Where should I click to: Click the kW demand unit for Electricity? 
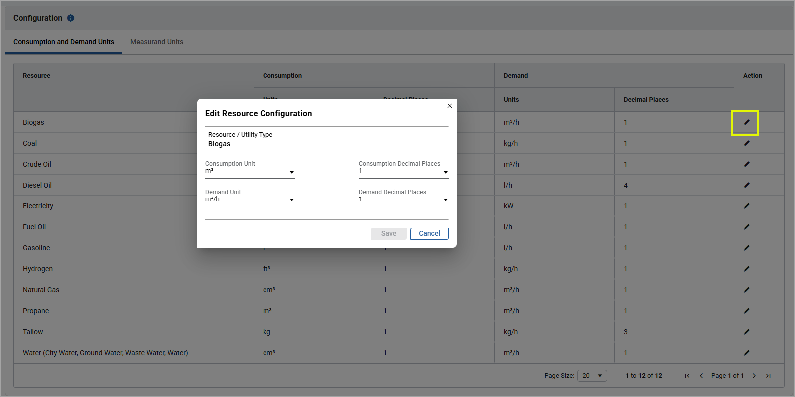508,206
